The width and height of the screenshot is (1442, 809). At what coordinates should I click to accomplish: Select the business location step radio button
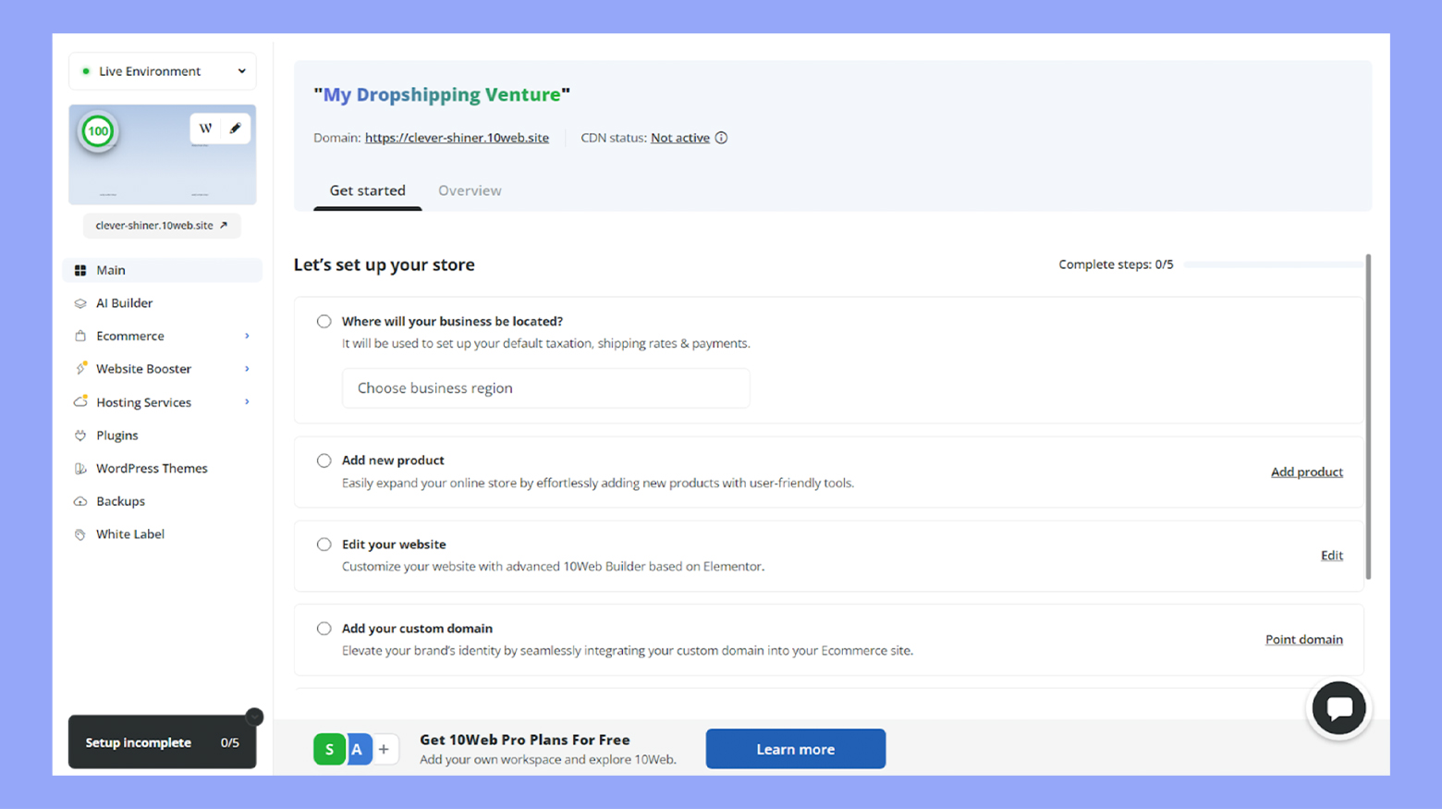pos(324,322)
